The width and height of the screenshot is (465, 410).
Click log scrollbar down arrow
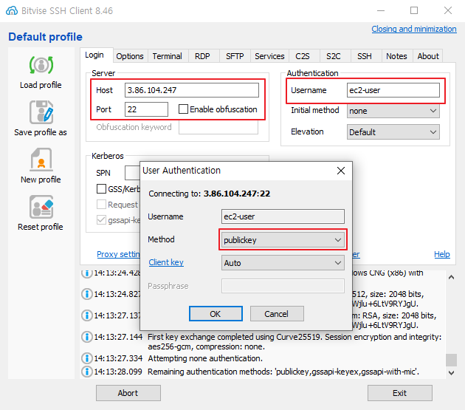click(x=452, y=372)
